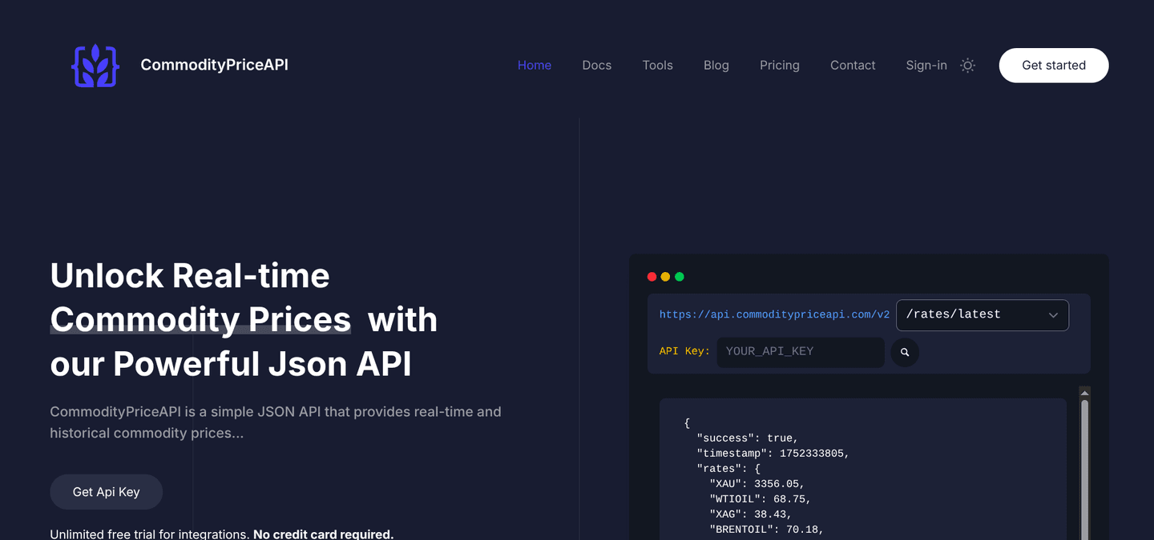Toggle the light/dark theme sun icon

pyautogui.click(x=967, y=66)
